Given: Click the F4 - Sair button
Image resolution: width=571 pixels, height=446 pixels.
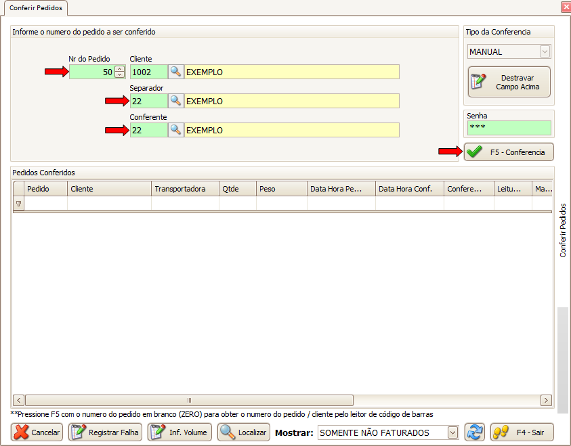Looking at the screenshot, I should coord(522,432).
